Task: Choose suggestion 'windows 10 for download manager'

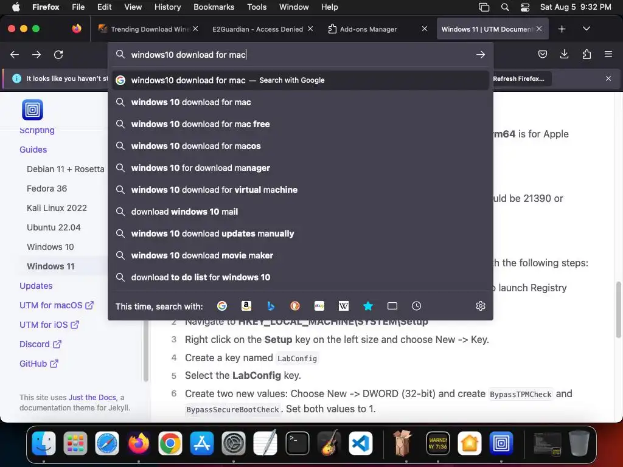Action: click(301, 168)
